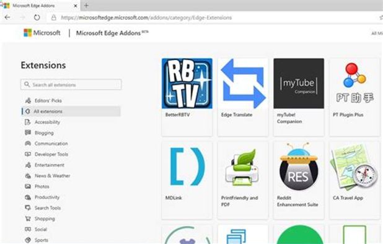Click the Blogging sidebar icon

pos(28,133)
